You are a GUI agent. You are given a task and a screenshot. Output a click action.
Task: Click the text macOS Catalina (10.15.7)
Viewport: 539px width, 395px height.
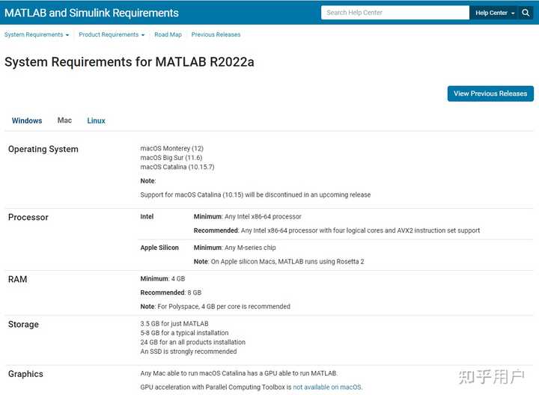(x=177, y=167)
